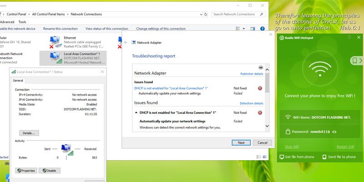Print the troubleshooting report
364x182 pixels.
pos(261,67)
